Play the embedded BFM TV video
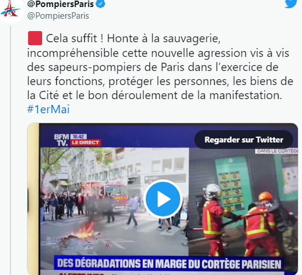 (x=163, y=199)
